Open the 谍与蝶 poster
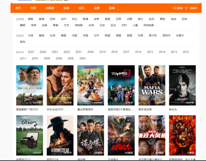 [x=91, y=136]
